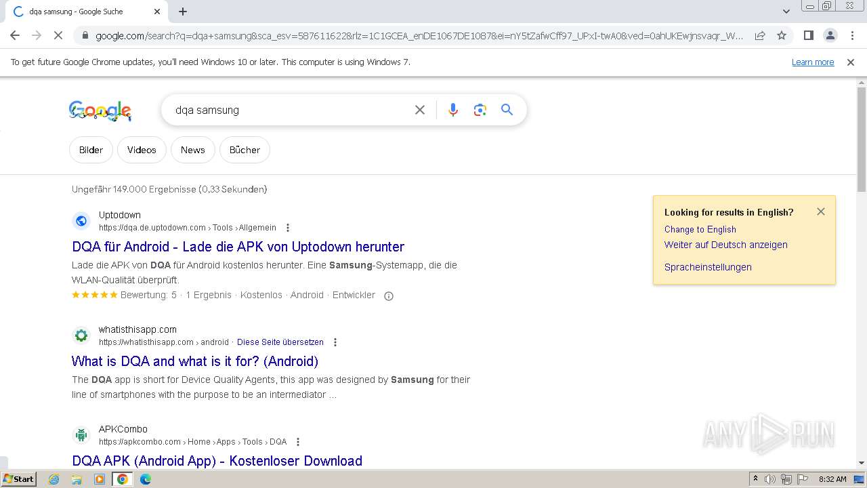Open volume control in system tray
Viewport: 867px width, 488px height.
tap(770, 479)
